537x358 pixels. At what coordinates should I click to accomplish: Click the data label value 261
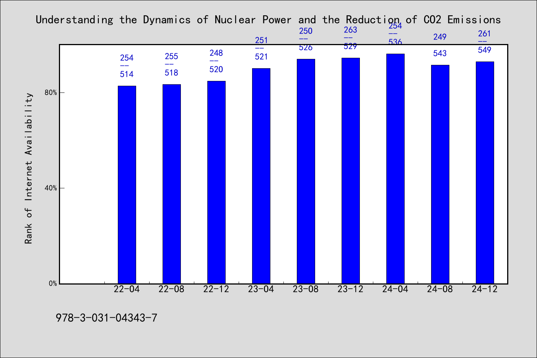coord(485,34)
